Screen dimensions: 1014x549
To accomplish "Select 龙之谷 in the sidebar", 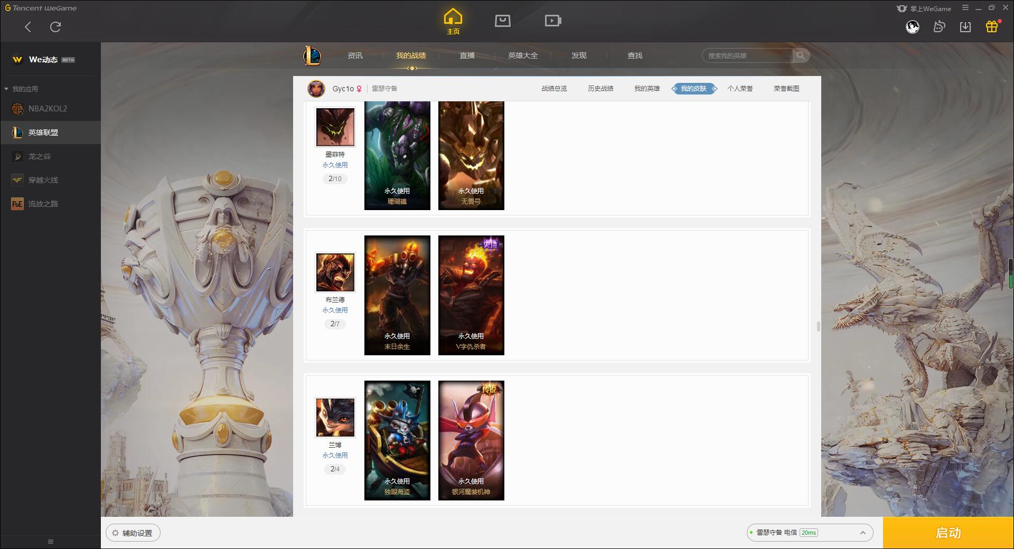I will coord(50,156).
